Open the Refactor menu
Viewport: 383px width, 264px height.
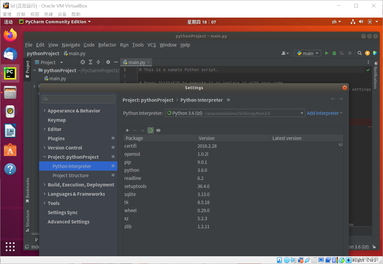(107, 45)
